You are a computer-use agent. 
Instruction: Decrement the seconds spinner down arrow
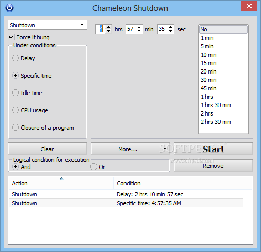coord(171,31)
